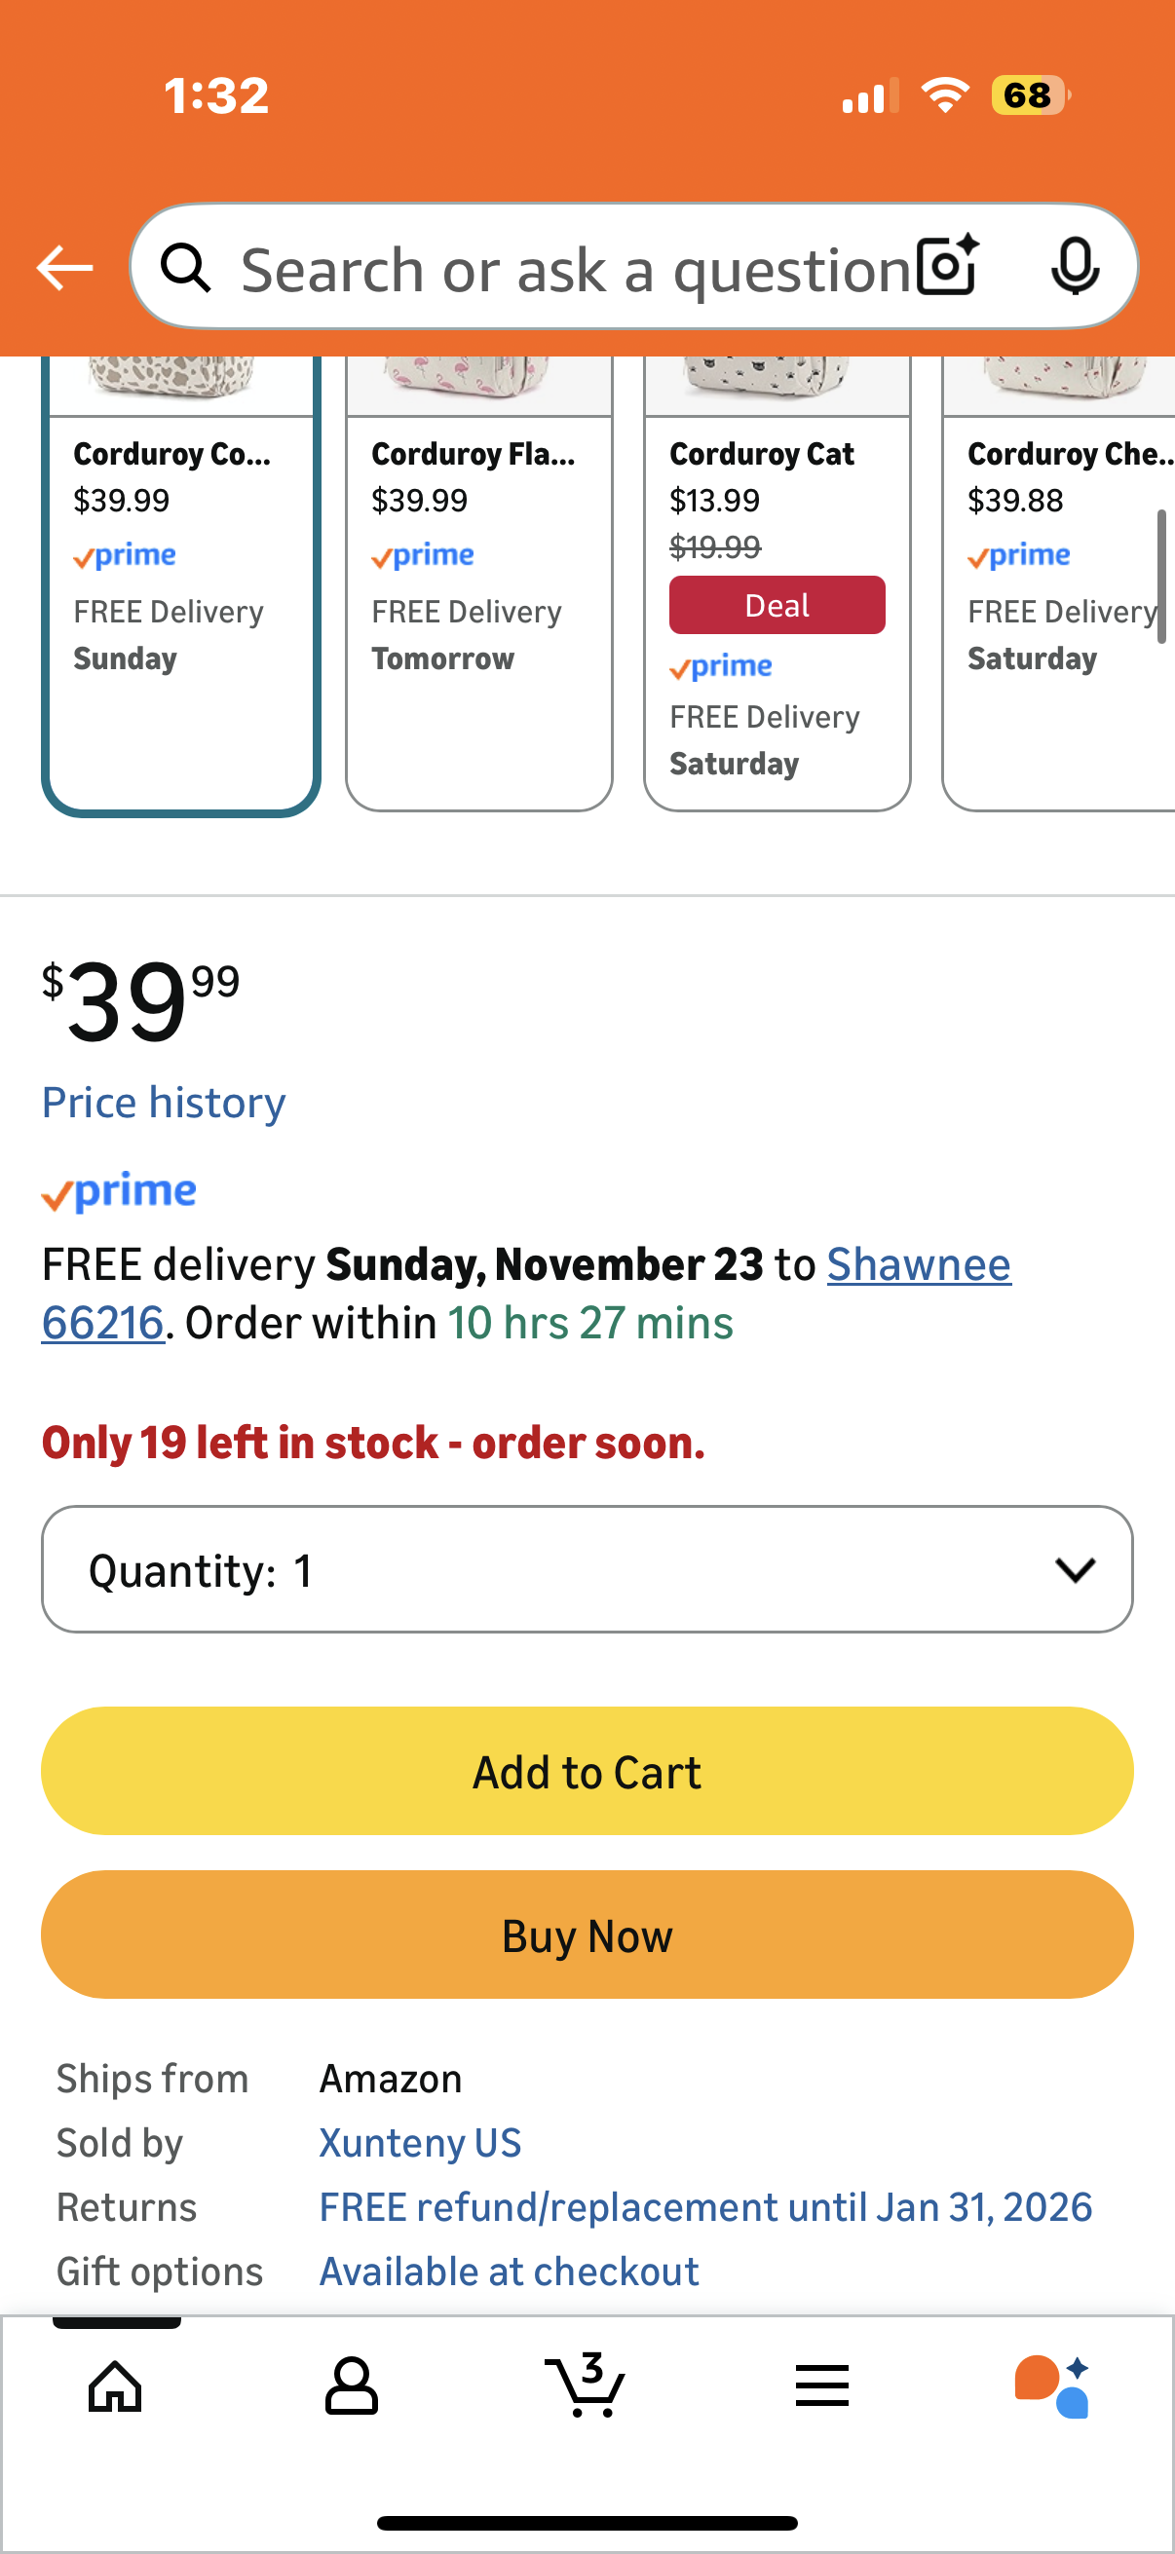Open the Price history link
The width and height of the screenshot is (1175, 2554).
164,1103
